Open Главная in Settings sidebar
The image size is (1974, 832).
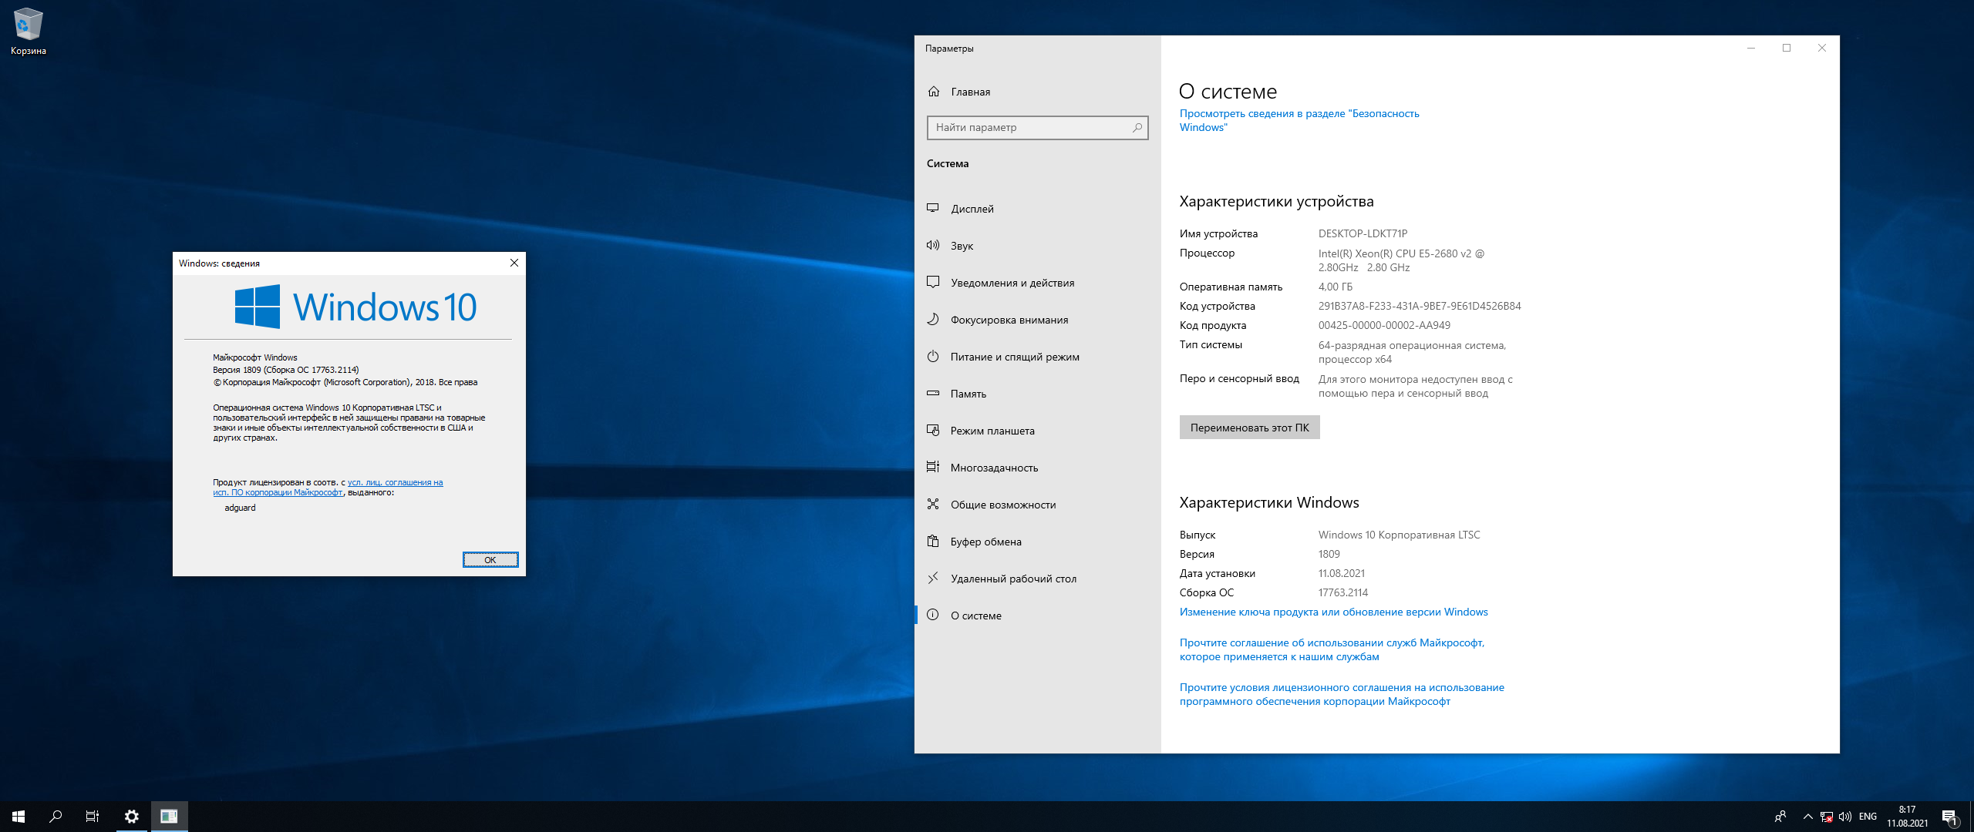[x=1038, y=92]
